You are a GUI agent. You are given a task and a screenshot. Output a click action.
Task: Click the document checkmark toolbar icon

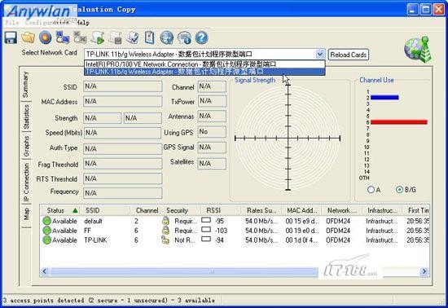pos(133,37)
